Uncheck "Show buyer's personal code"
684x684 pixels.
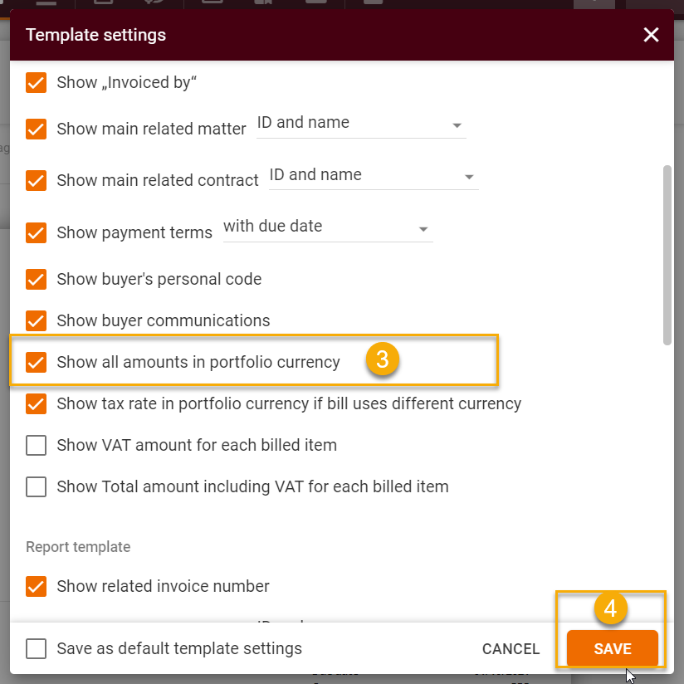[36, 280]
